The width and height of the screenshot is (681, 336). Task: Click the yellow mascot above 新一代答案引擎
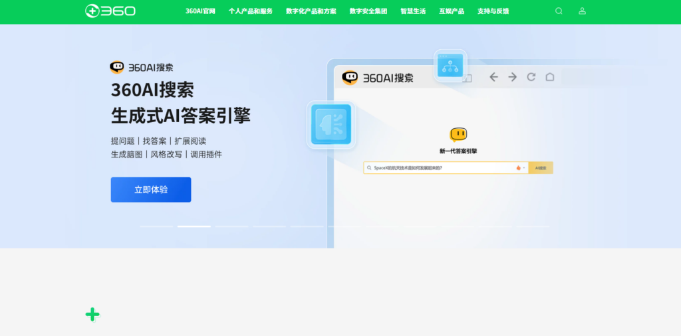(x=458, y=135)
